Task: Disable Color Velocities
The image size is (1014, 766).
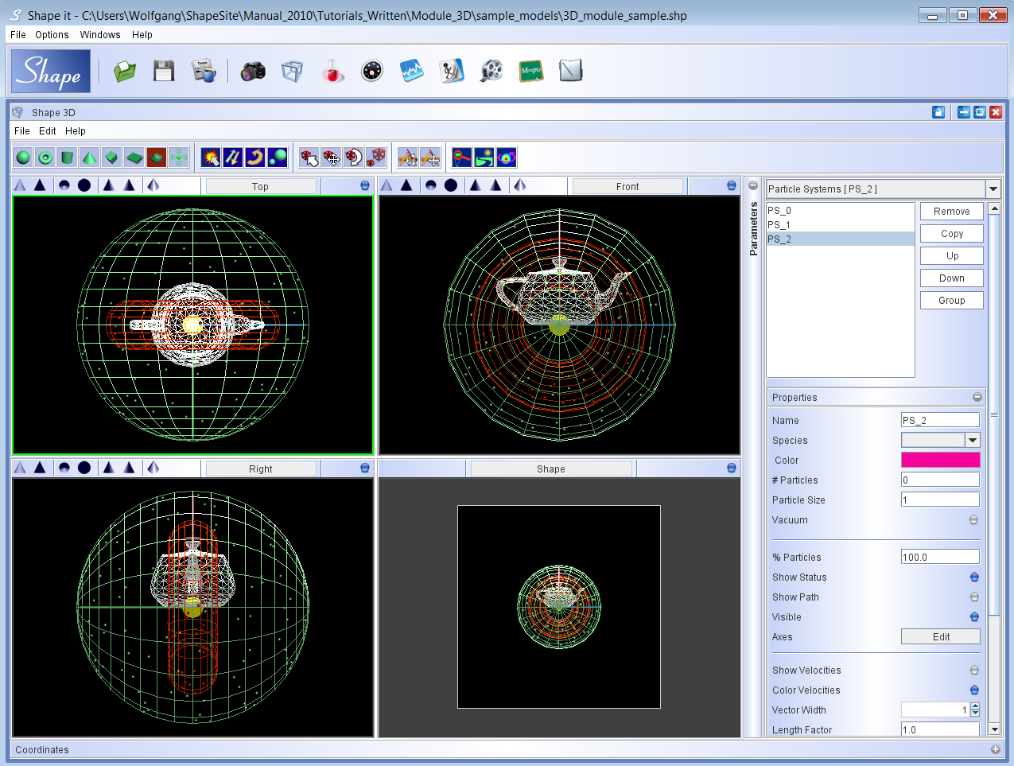Action: [x=974, y=690]
